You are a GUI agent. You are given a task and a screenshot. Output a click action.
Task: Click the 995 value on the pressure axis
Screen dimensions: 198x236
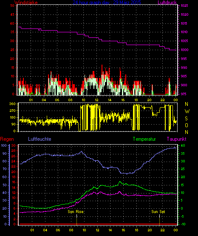(x=184, y=59)
